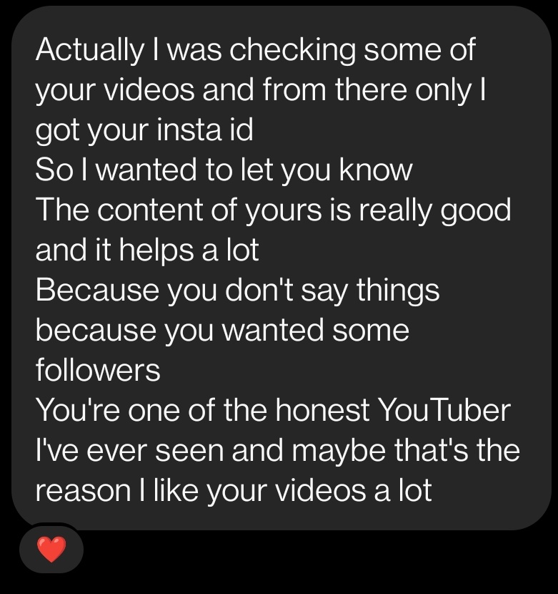The height and width of the screenshot is (594, 558).
Task: Tap the phrase "Because you don't say things"
Action: pos(237,291)
